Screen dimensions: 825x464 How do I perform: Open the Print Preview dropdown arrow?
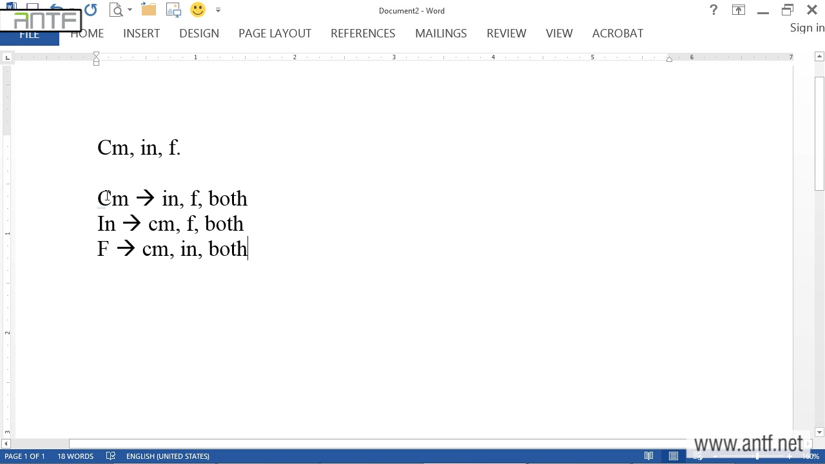tap(130, 10)
